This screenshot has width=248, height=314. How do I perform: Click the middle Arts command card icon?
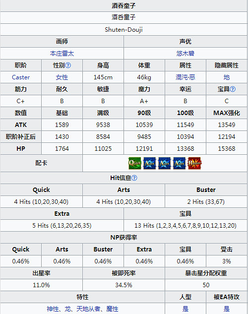click(x=164, y=163)
